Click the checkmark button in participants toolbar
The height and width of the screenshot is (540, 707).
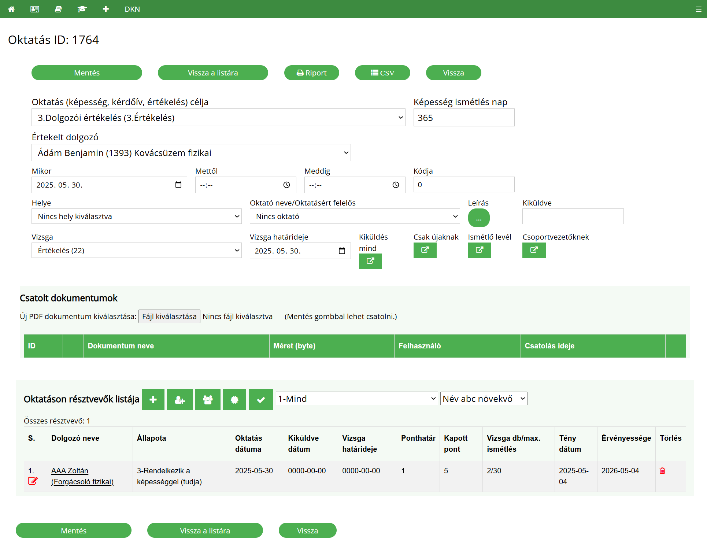point(261,400)
